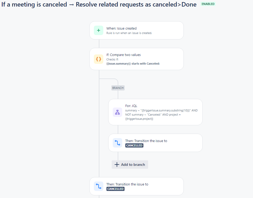Click the CANCELLED status in the branch

pyautogui.click(x=134, y=145)
